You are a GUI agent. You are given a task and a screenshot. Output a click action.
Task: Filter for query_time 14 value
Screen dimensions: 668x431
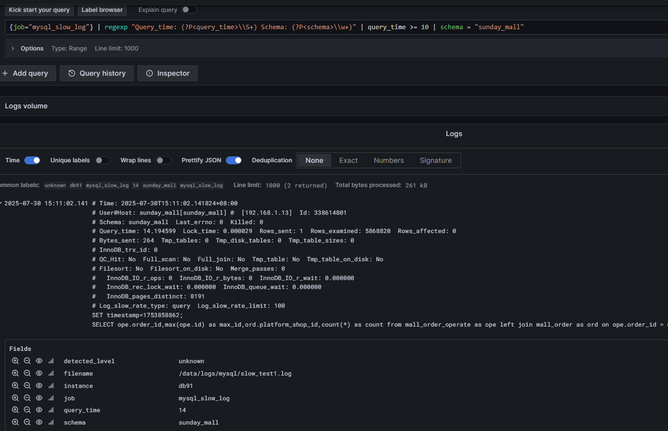(15, 410)
